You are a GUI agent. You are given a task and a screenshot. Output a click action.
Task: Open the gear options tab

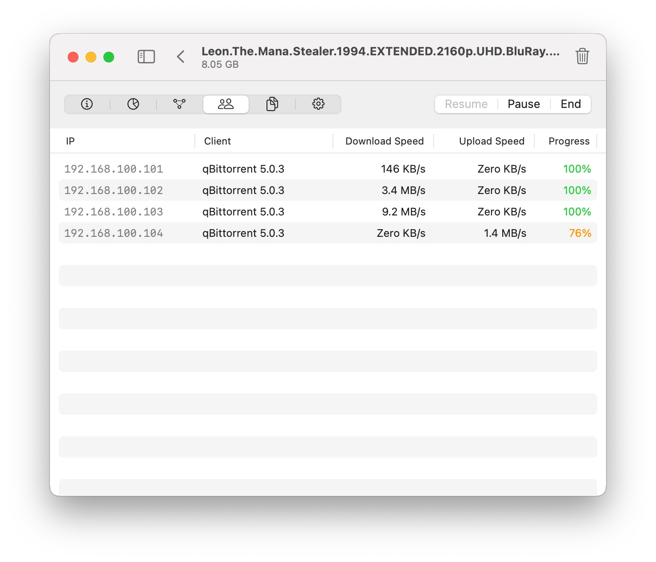[x=318, y=104]
